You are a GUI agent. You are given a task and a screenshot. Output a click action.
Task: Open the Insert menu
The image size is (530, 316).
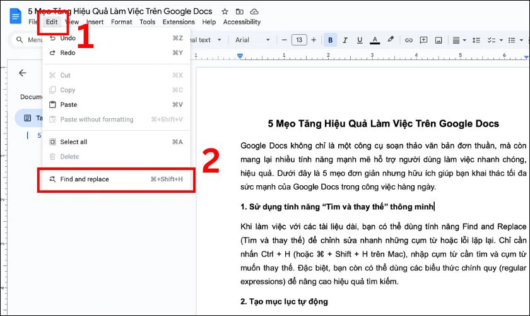[x=95, y=22]
